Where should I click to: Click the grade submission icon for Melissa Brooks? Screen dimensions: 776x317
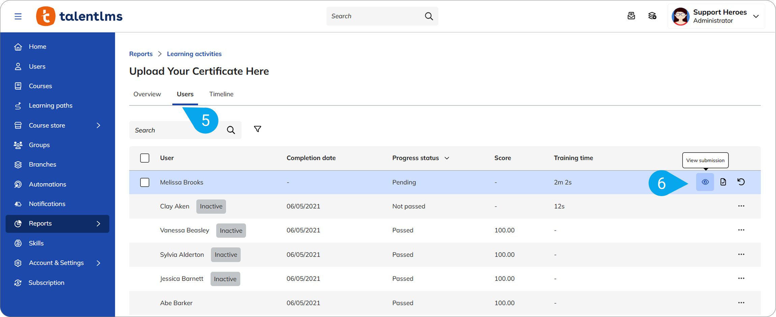click(x=723, y=182)
